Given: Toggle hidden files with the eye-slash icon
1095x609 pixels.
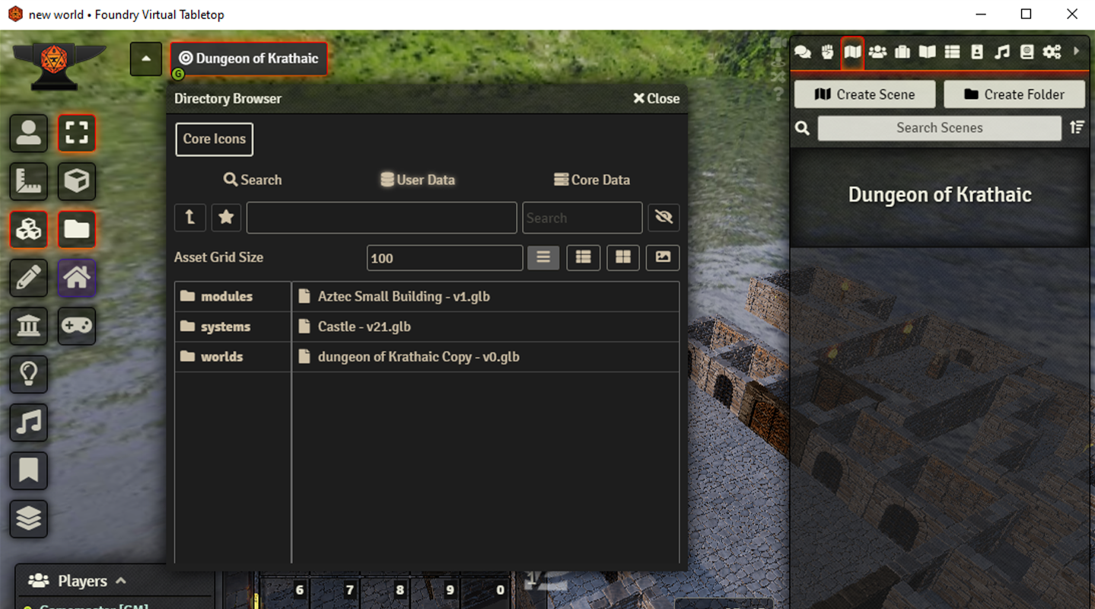Looking at the screenshot, I should (663, 217).
